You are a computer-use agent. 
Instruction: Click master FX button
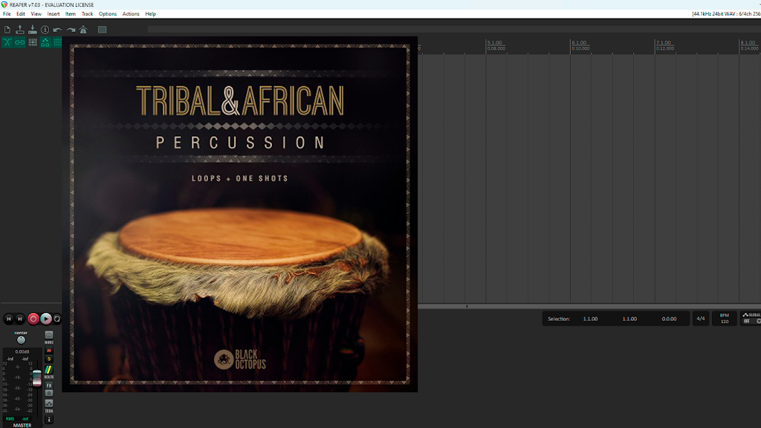48,386
